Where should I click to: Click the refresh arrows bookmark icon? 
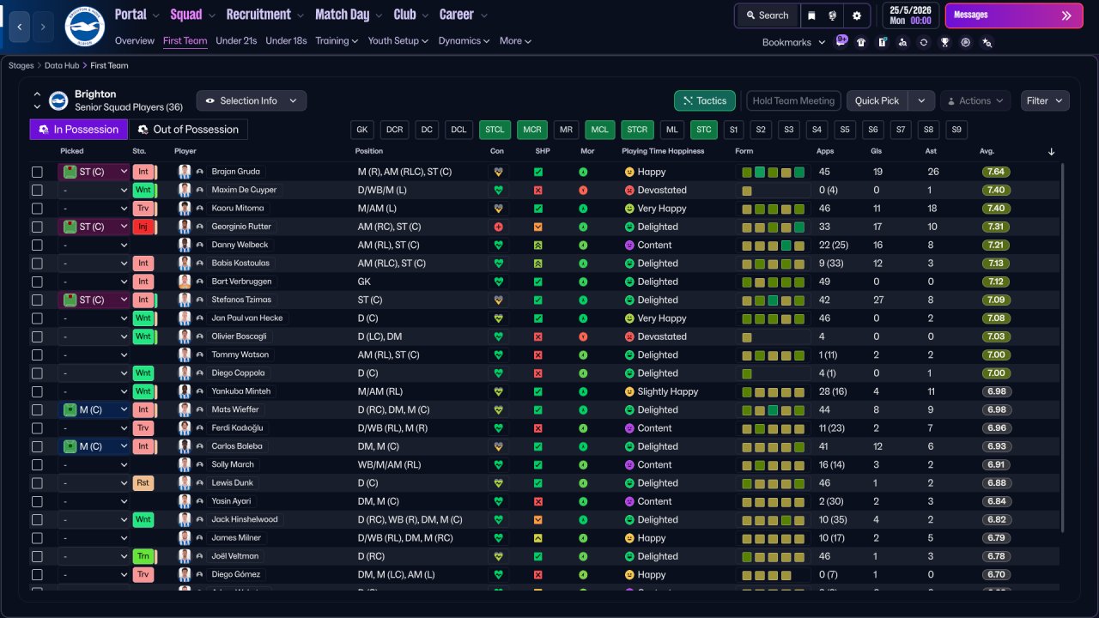coord(924,41)
